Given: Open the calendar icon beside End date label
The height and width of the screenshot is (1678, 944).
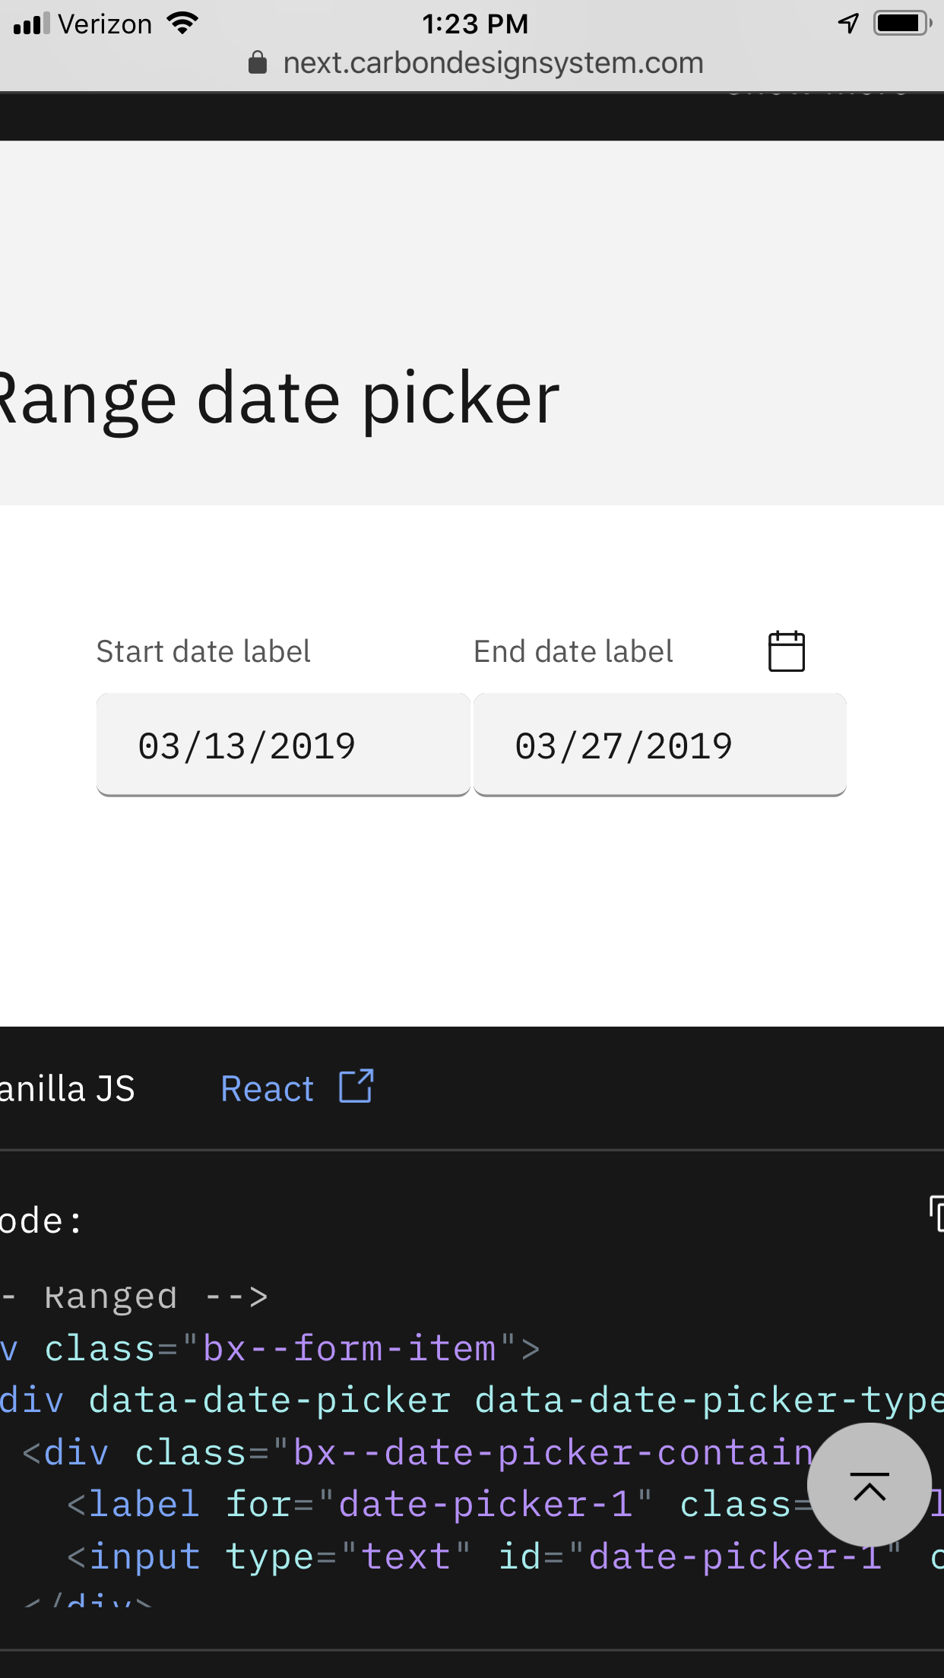Looking at the screenshot, I should point(786,651).
